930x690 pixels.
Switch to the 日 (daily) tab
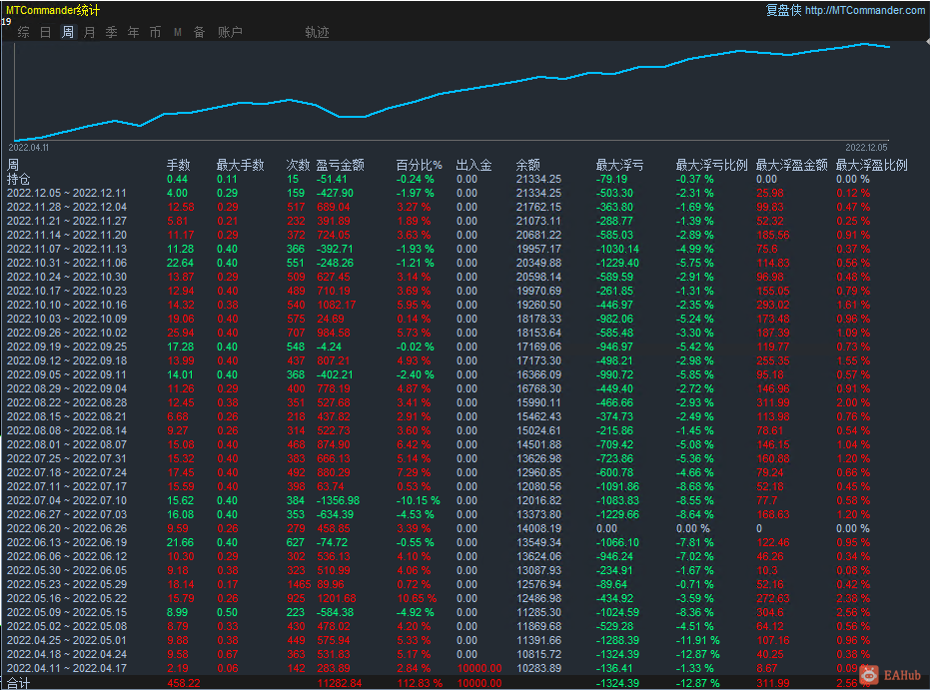[45, 32]
